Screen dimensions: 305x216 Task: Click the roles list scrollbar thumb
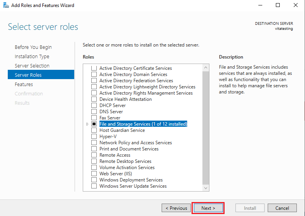206,128
